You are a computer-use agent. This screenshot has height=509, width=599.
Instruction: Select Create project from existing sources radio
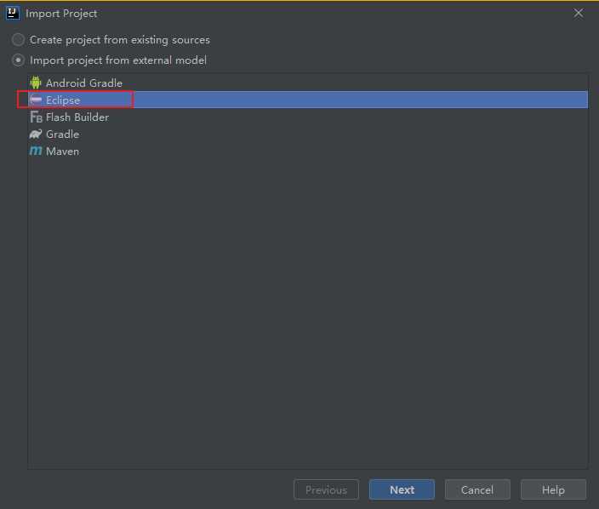tap(19, 40)
